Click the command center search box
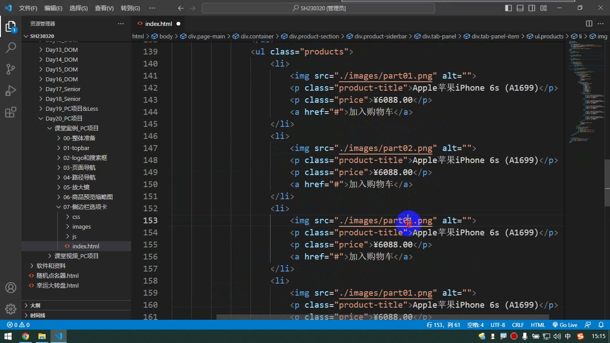The height and width of the screenshot is (343, 610). [318, 8]
